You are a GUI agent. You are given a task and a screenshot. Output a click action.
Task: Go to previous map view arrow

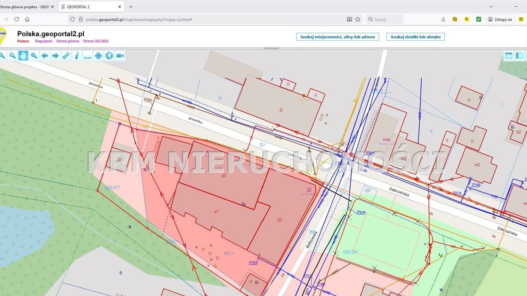coord(44,55)
